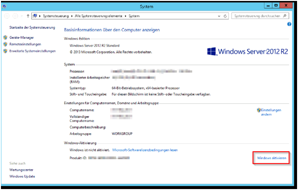298x190 pixels.
Task: Click the shield icon beside Geräte-Manager
Action: pyautogui.click(x=5, y=37)
